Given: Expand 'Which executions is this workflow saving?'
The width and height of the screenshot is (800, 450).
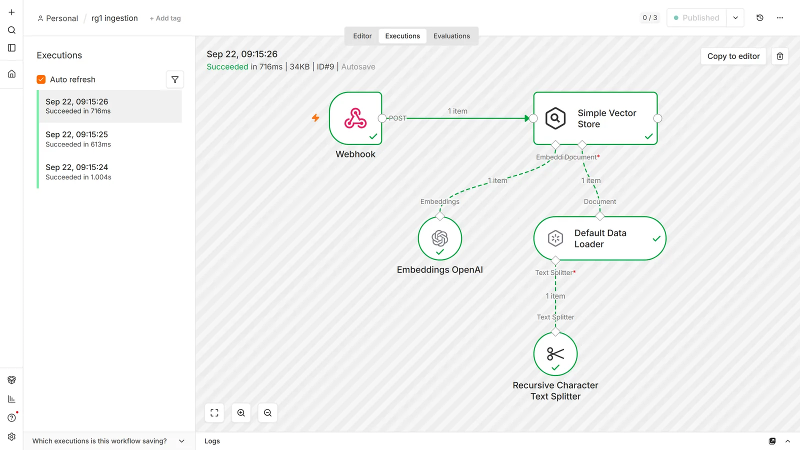Looking at the screenshot, I should [x=108, y=441].
